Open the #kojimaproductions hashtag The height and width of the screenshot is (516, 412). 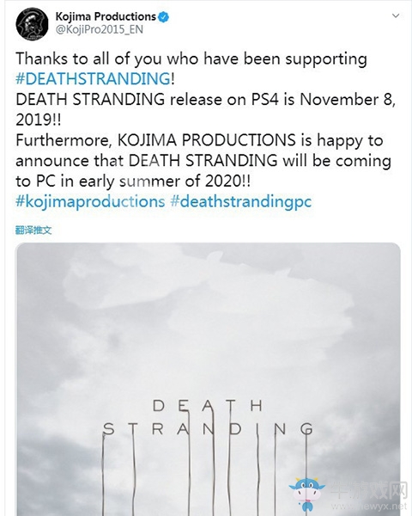pos(90,202)
